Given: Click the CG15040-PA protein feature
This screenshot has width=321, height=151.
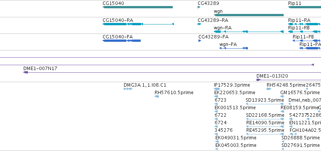Looking at the screenshot, I should coord(121,41).
